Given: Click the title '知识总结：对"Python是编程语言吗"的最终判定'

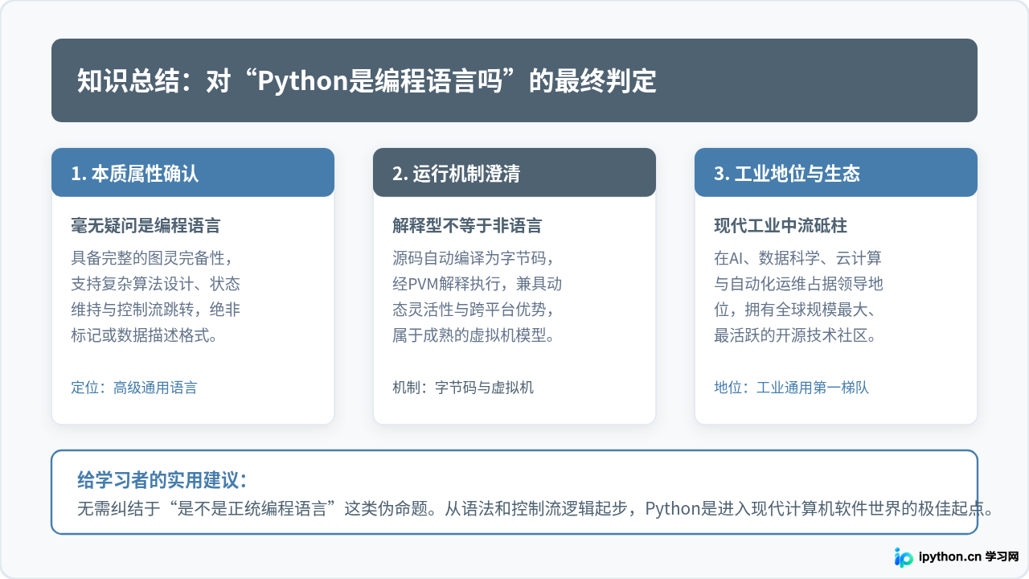Looking at the screenshot, I should click(x=367, y=80).
